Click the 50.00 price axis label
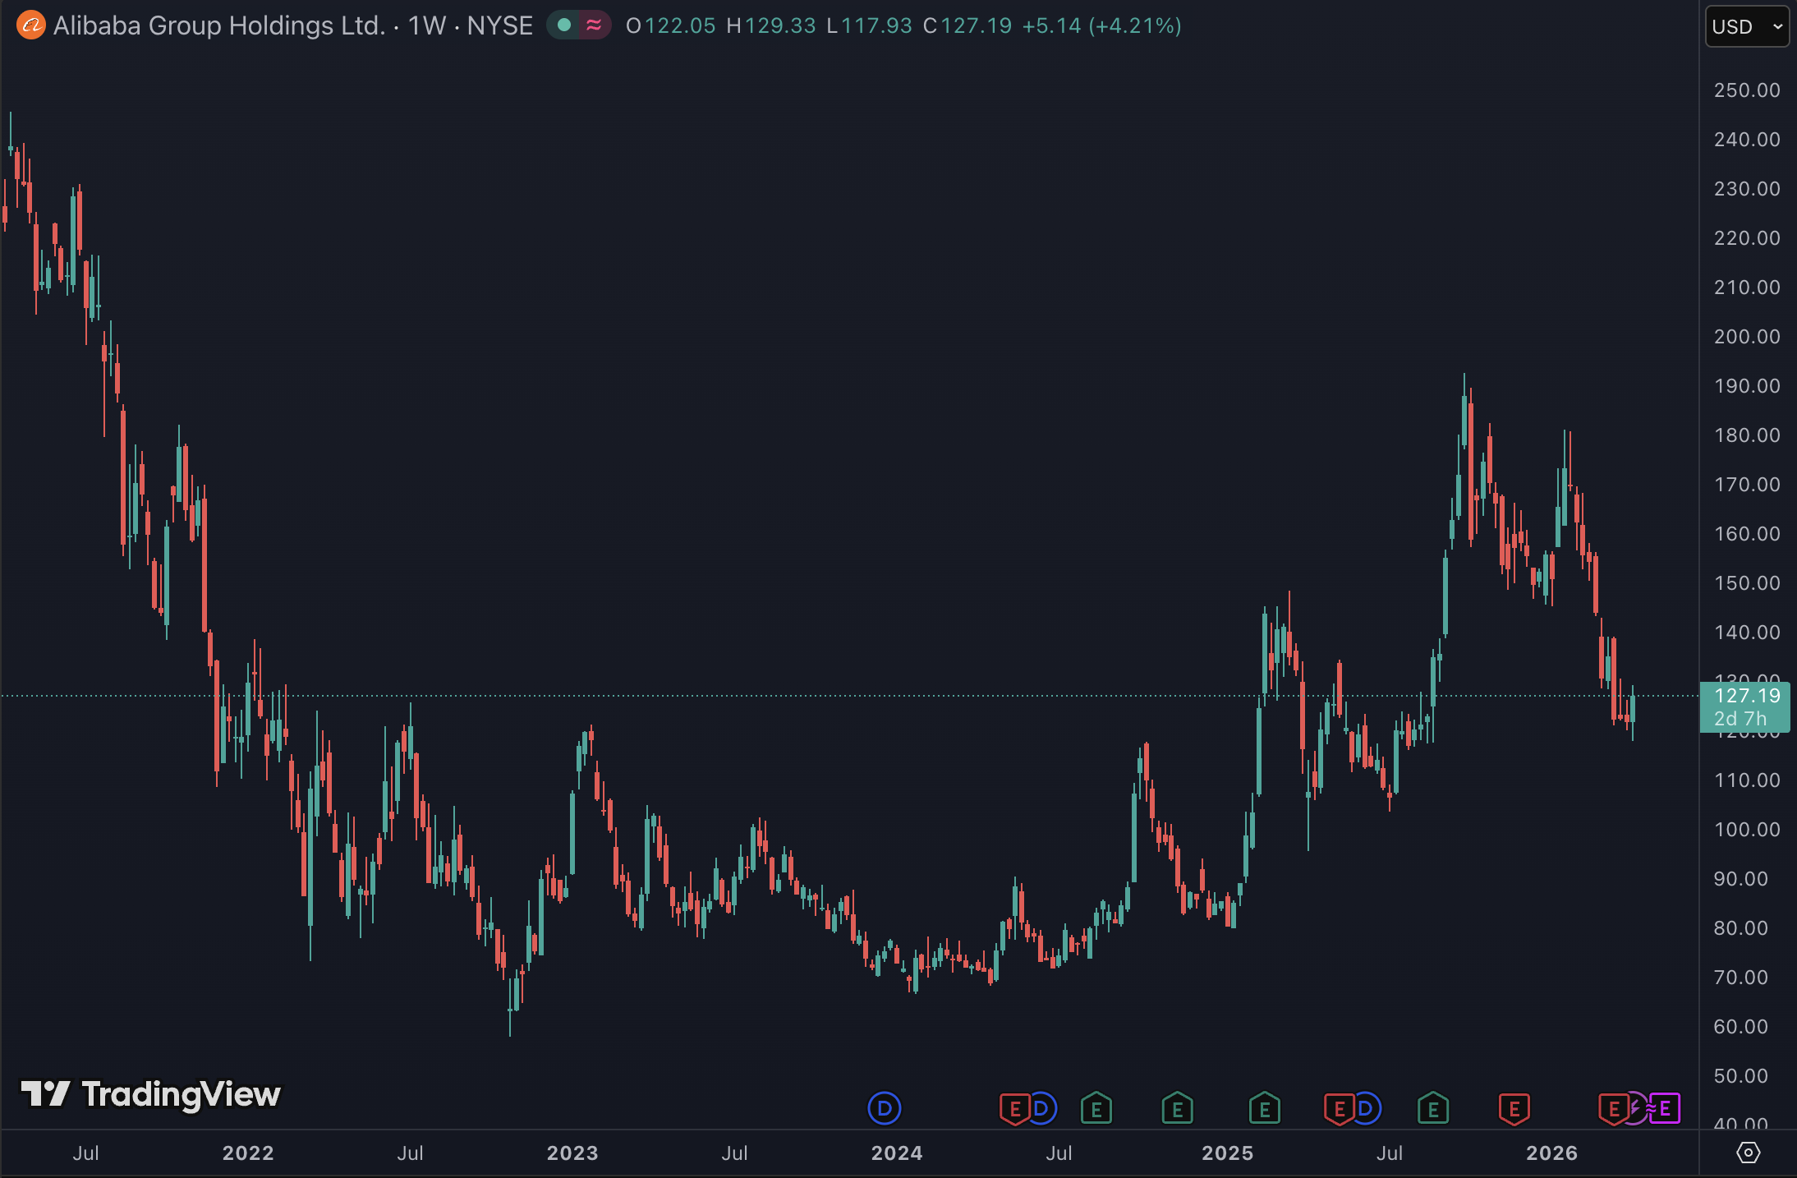The image size is (1797, 1178). pyautogui.click(x=1741, y=1075)
